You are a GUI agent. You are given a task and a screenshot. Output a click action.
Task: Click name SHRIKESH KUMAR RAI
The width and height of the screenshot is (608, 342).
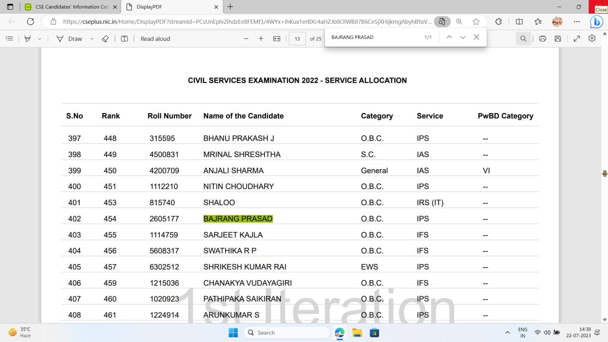tap(245, 267)
